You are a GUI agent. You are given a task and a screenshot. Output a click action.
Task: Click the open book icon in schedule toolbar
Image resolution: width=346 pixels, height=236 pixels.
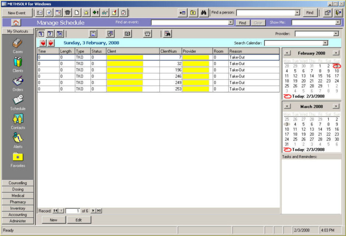(x=127, y=34)
